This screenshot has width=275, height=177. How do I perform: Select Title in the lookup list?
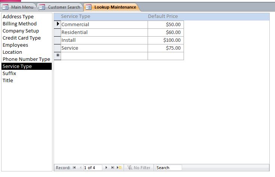click(27, 81)
